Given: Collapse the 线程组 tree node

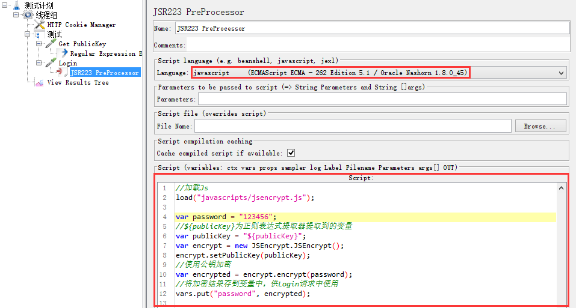Looking at the screenshot, I should click(x=16, y=14).
